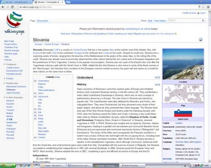This screenshot has height=168, width=211.
Task: Click the Policies and guidelines banner link
Action: [x=96, y=34]
